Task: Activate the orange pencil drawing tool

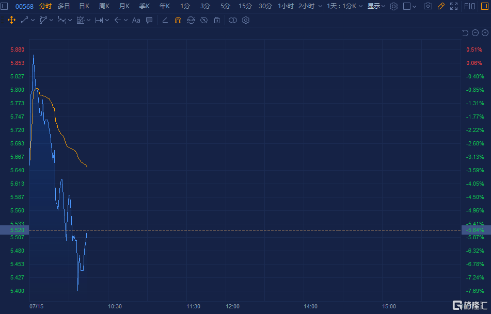Action: (x=440, y=6)
